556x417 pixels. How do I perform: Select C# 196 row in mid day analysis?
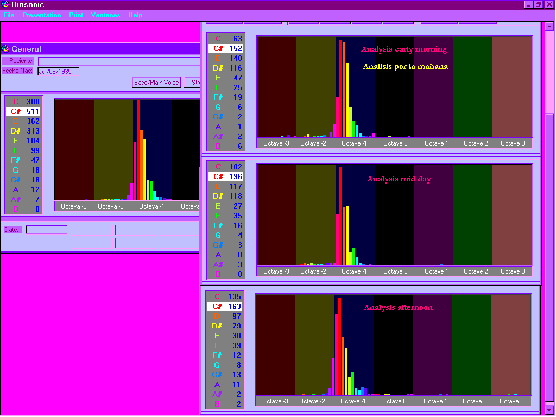click(226, 176)
